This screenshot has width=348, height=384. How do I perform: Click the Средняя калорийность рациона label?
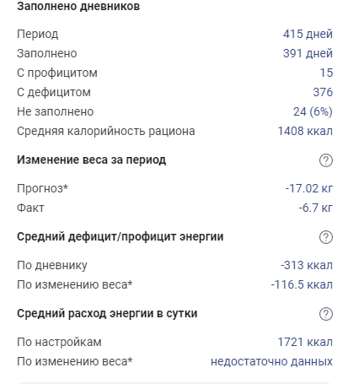(x=106, y=132)
